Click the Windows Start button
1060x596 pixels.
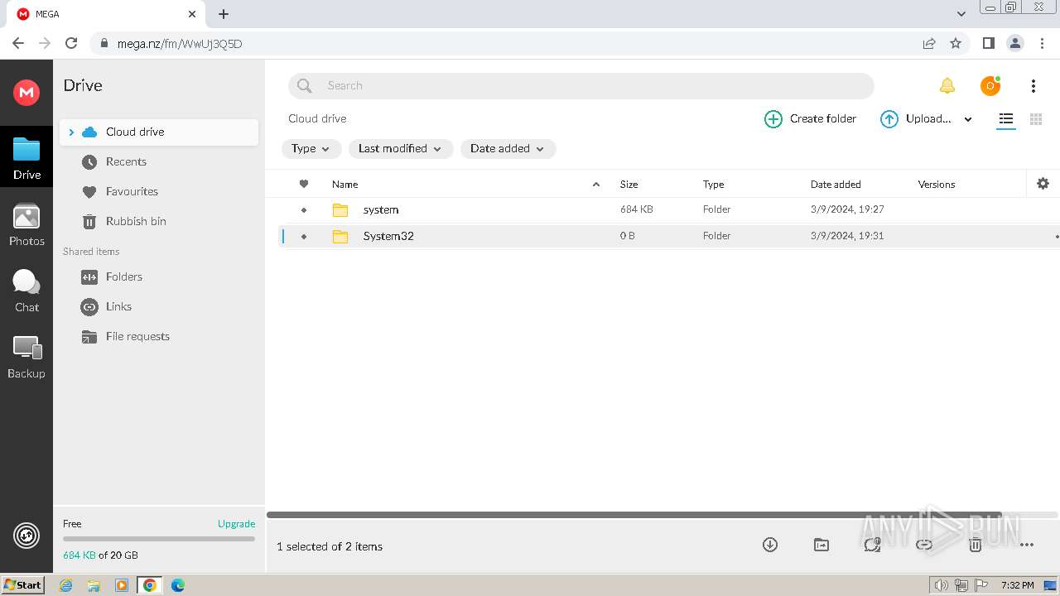[x=23, y=584]
